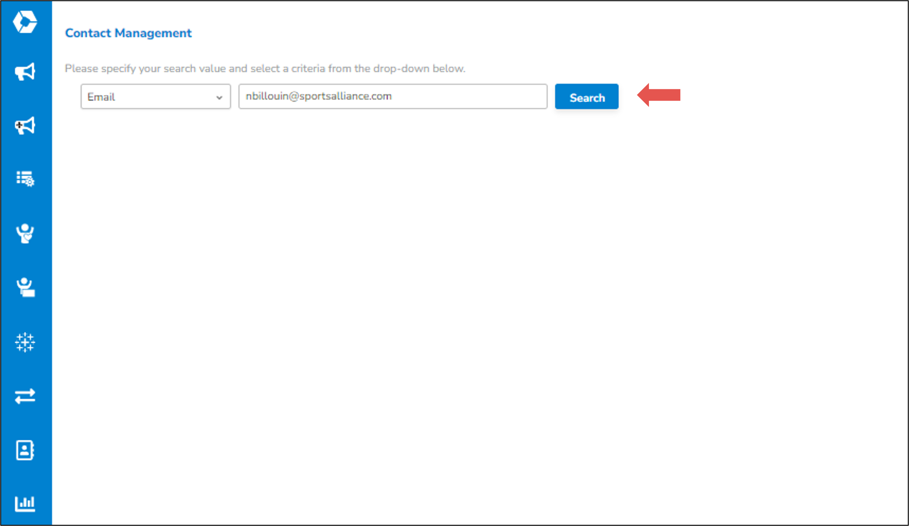Open the megaphone campaigns icon
The height and width of the screenshot is (526, 909).
[x=25, y=72]
